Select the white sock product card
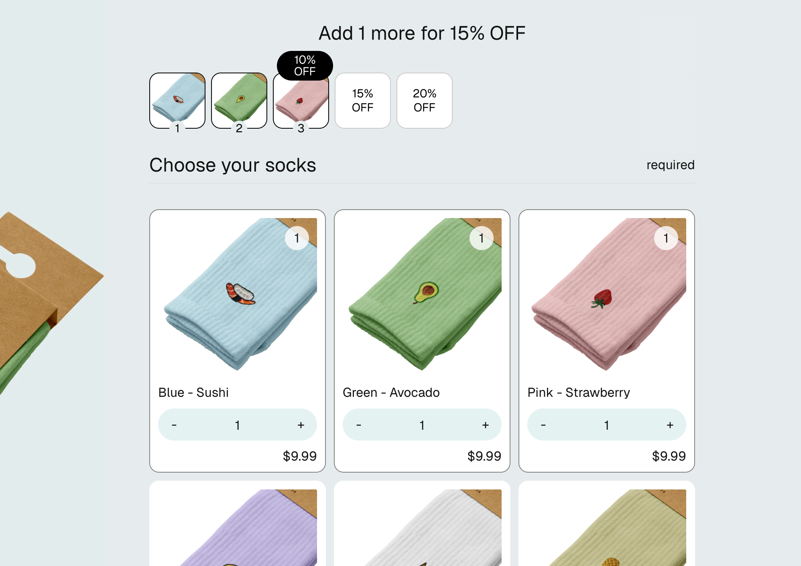The width and height of the screenshot is (801, 566). [x=422, y=525]
